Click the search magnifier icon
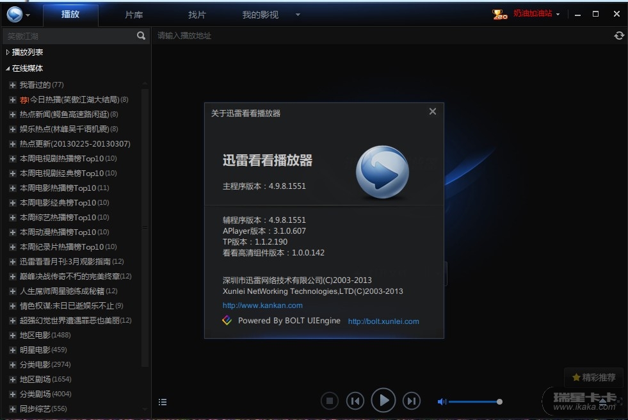628x420 pixels. (141, 36)
